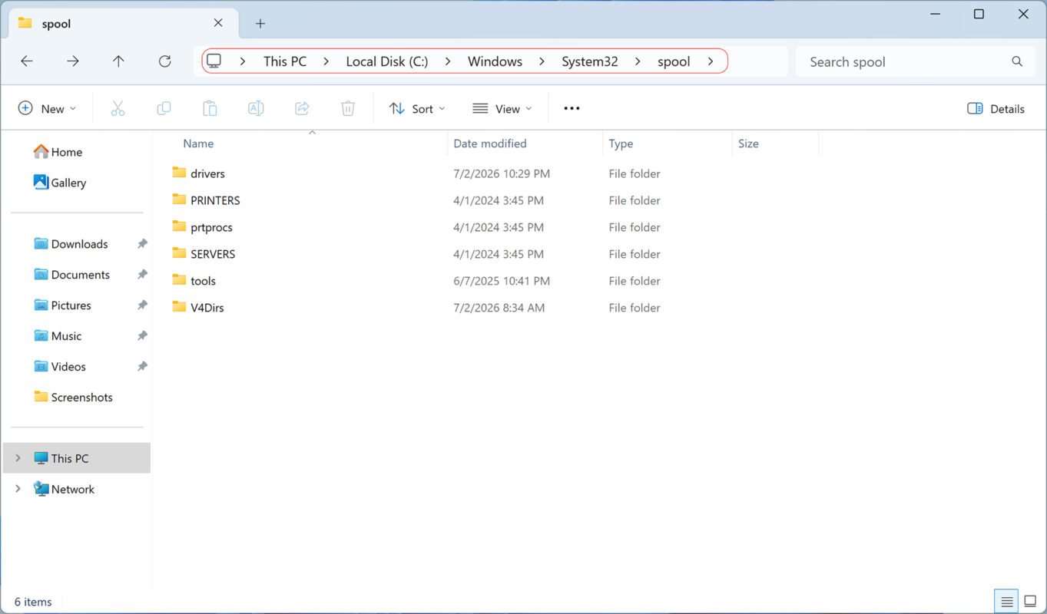1047x614 pixels.
Task: Open the Sort dropdown
Action: coord(417,109)
